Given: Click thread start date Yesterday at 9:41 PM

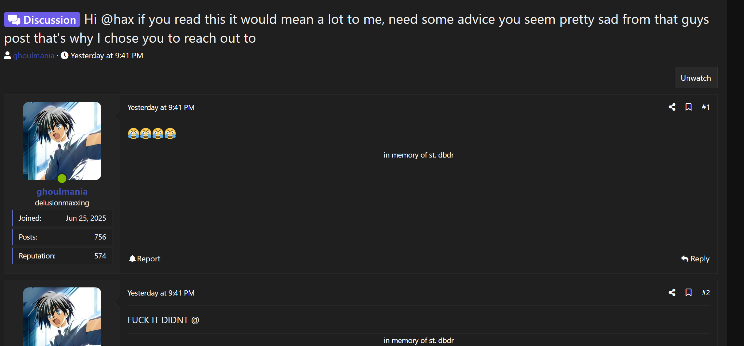Looking at the screenshot, I should 107,56.
